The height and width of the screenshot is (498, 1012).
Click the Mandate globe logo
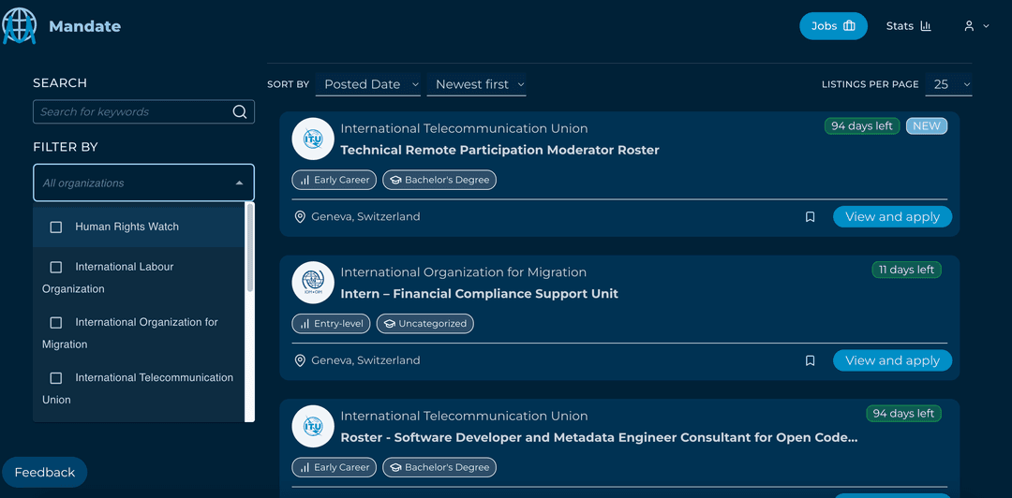pyautogui.click(x=20, y=26)
